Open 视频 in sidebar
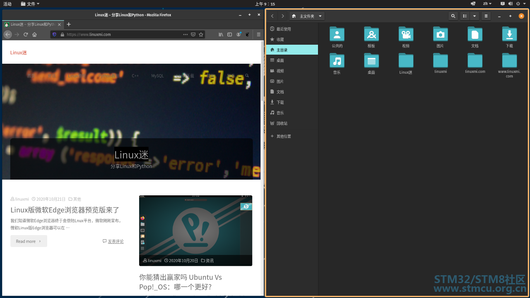Image resolution: width=530 pixels, height=298 pixels. click(292, 71)
